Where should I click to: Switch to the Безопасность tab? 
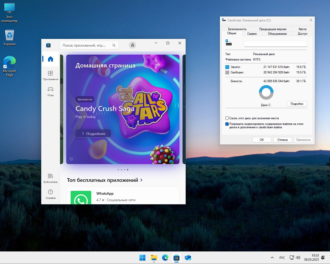click(237, 29)
